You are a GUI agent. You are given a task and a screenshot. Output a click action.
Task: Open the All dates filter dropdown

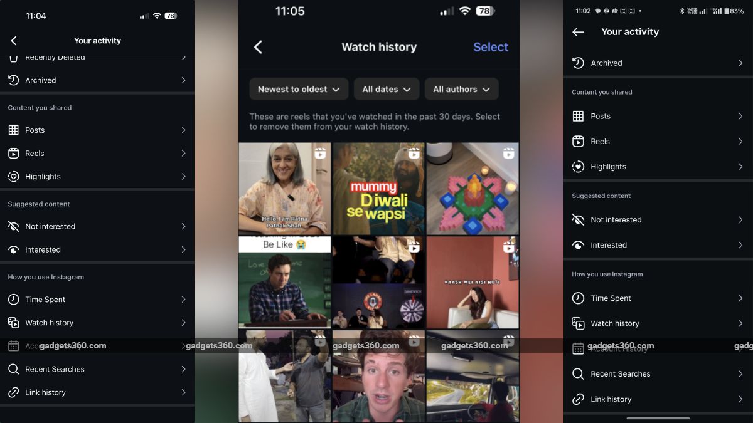pos(386,89)
